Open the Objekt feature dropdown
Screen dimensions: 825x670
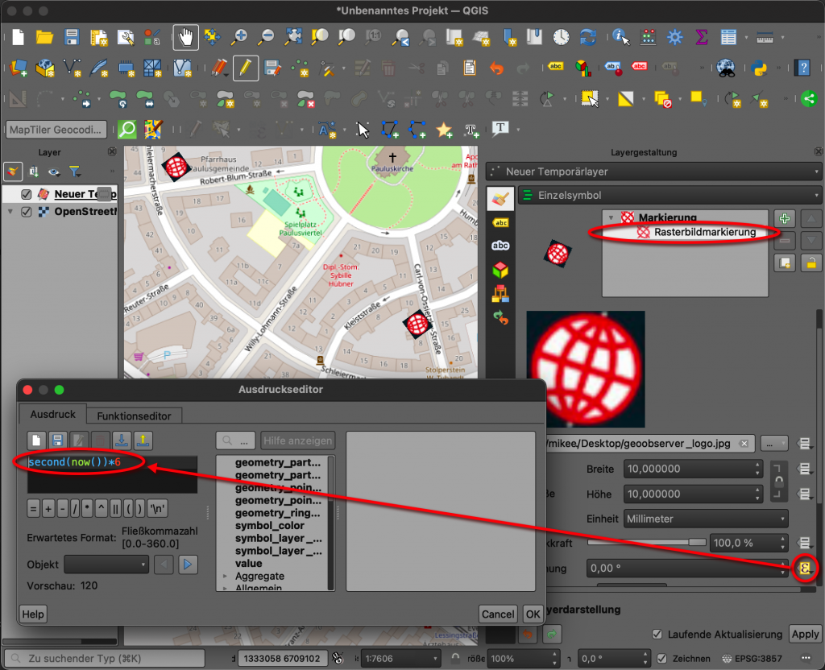click(106, 565)
